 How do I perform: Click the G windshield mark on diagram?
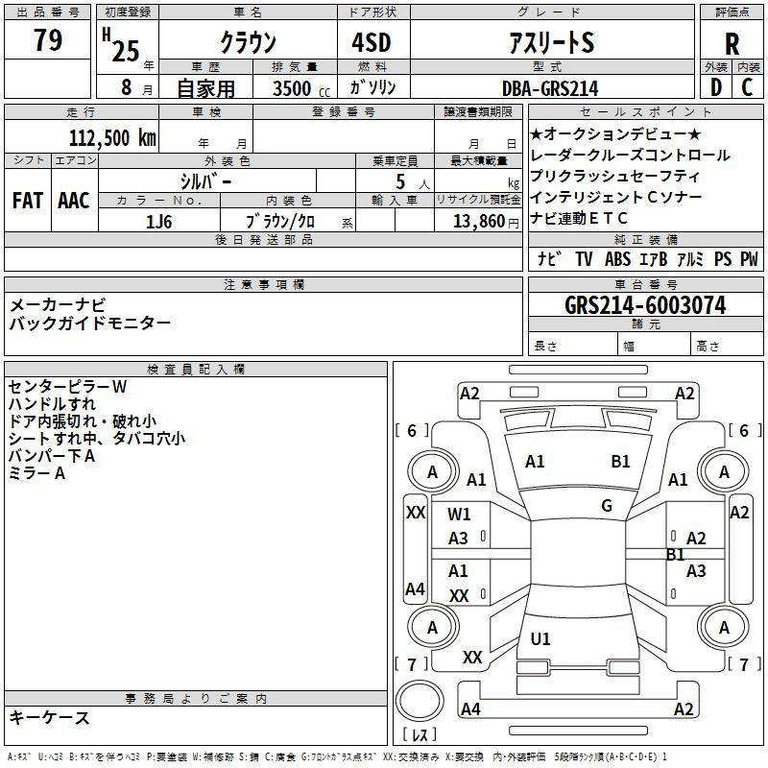(x=607, y=506)
